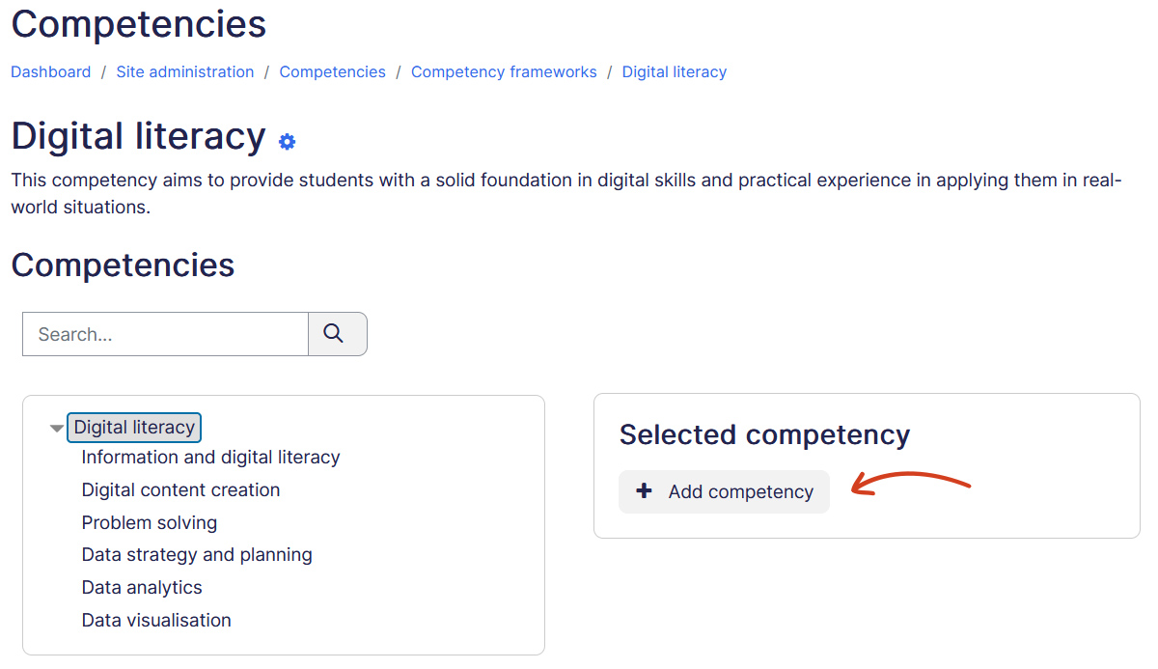Click the plus icon on Add competency

tap(645, 491)
